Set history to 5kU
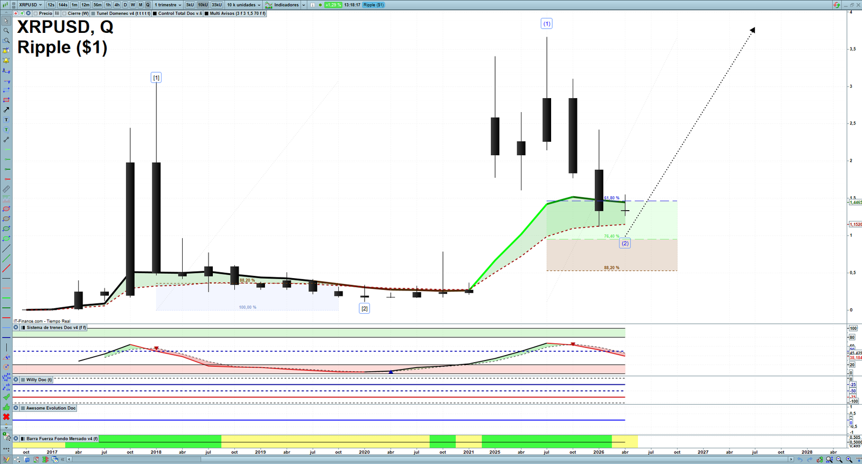The width and height of the screenshot is (862, 464). pos(190,5)
